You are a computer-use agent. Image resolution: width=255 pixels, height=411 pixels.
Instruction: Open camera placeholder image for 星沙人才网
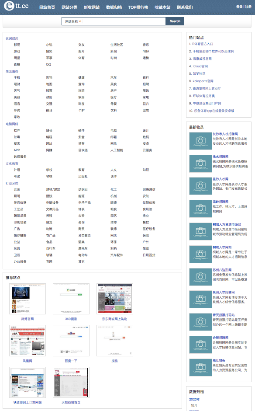(x=200, y=186)
